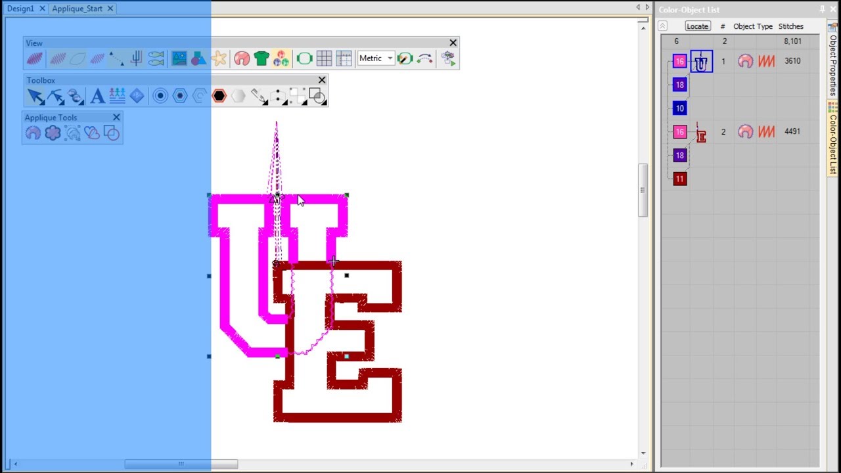The height and width of the screenshot is (473, 841).
Task: Select purple swatch 18 below the E object
Action: pos(680,155)
